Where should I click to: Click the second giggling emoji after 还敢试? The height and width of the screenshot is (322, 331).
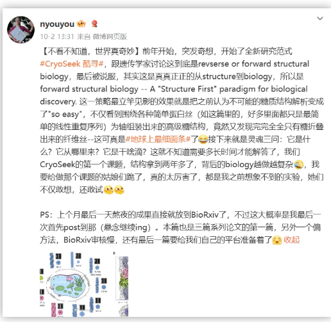(119, 189)
